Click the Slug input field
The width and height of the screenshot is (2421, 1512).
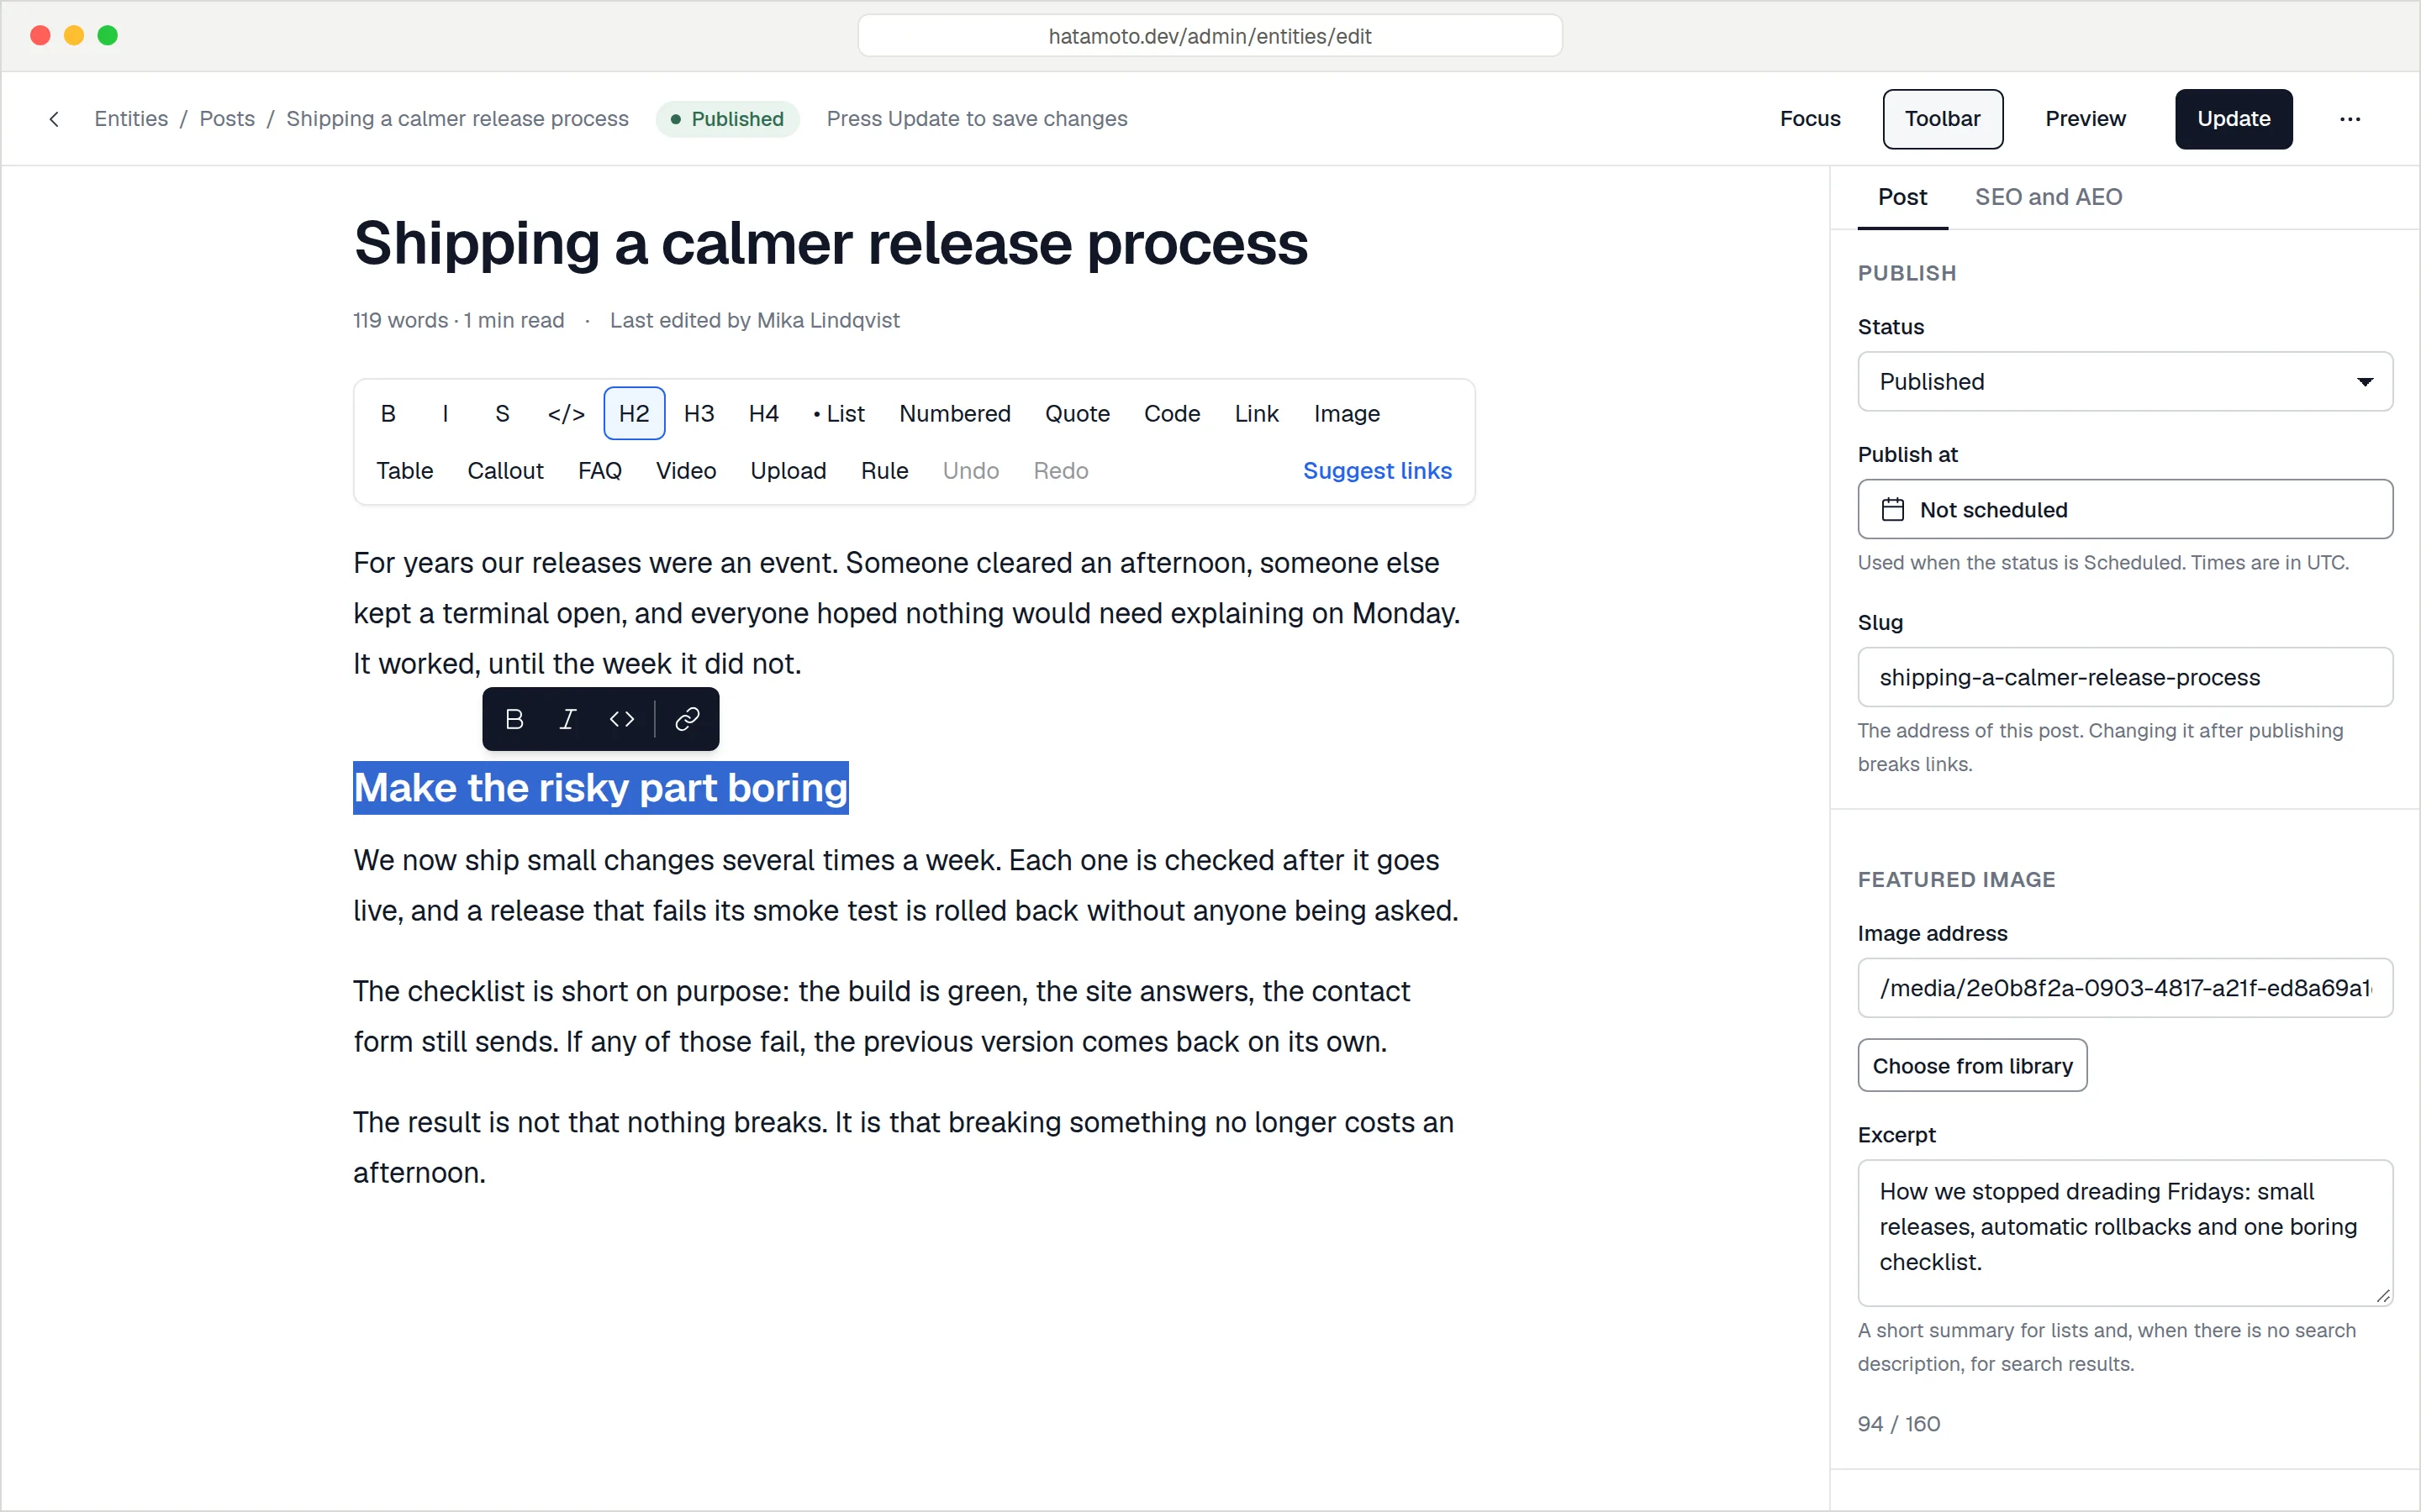(2125, 677)
